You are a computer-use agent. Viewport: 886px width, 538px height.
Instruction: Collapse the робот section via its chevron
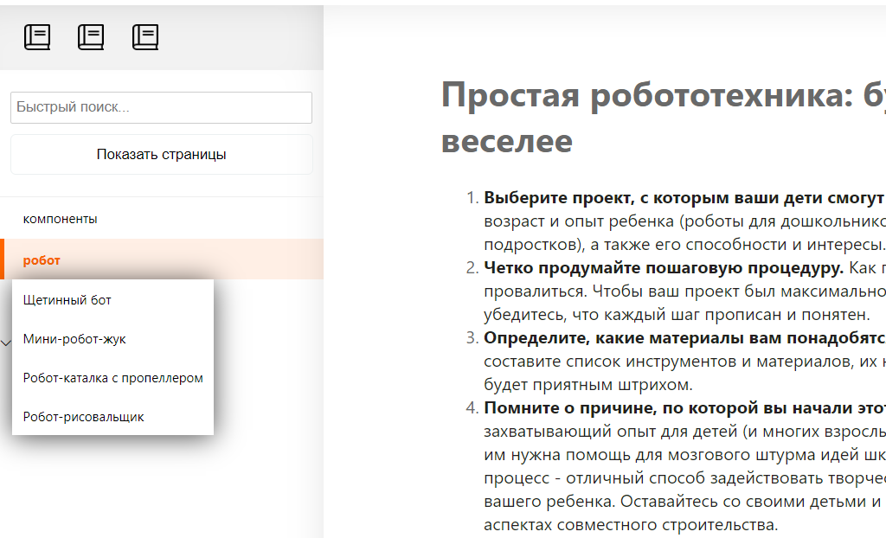tap(5, 343)
